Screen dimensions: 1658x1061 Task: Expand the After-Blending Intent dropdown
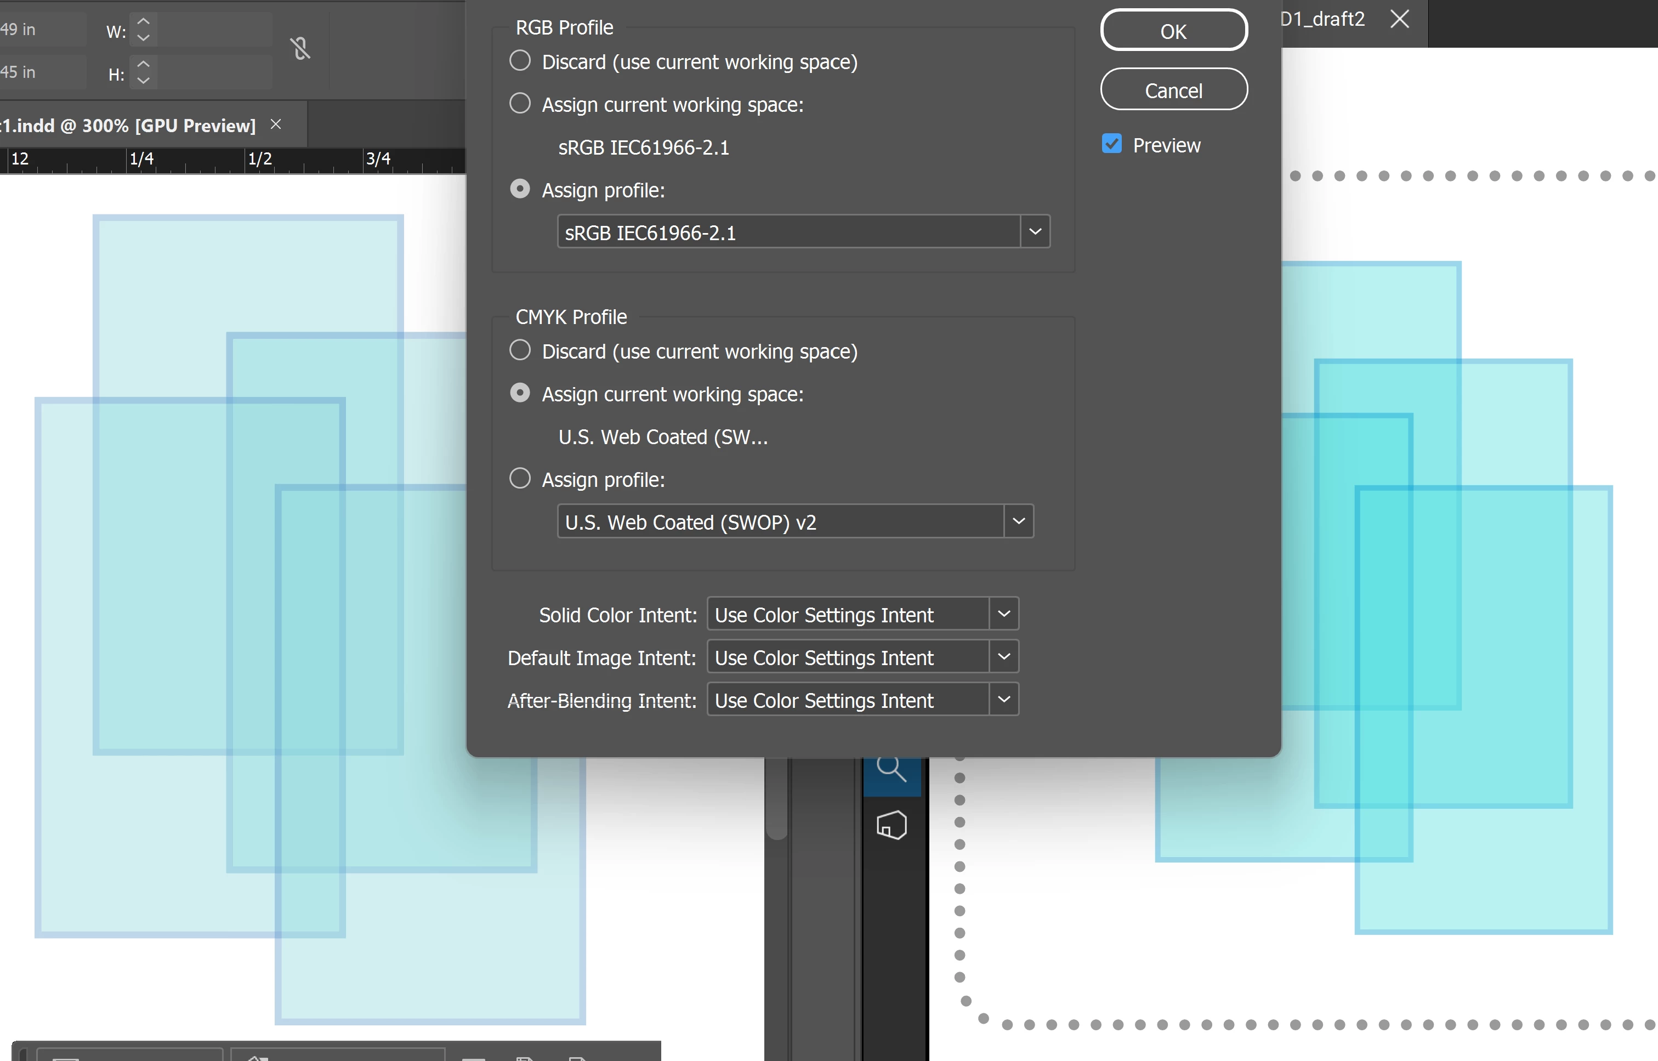(1003, 699)
